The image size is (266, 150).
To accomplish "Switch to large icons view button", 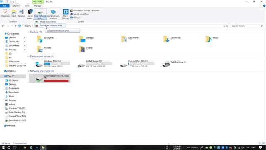I will tap(263, 143).
